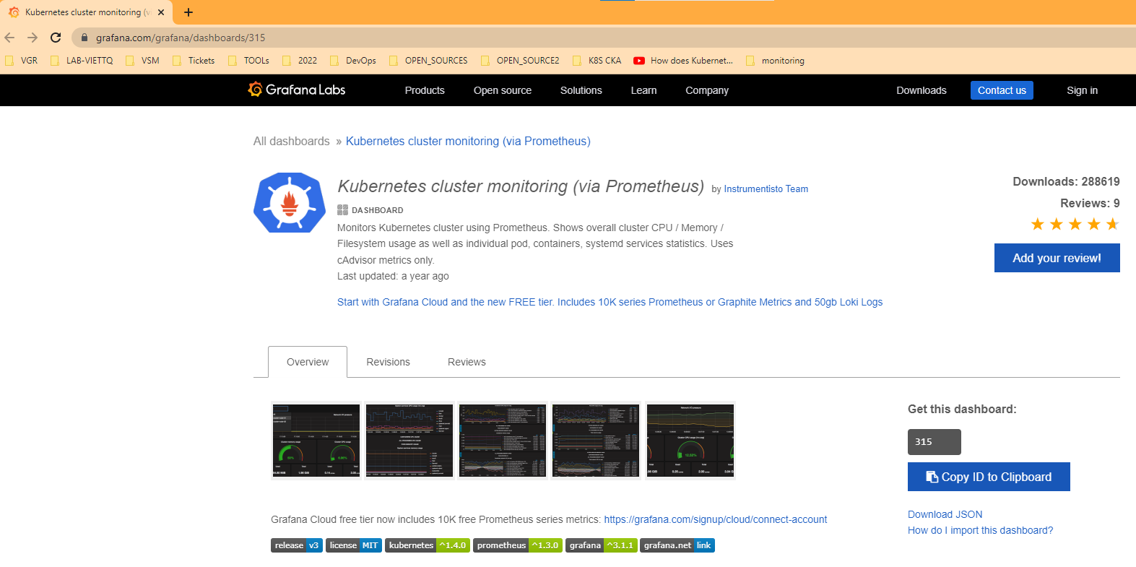Image resolution: width=1136 pixels, height=567 pixels.
Task: Open the VSM bookmark folder
Action: [x=142, y=61]
